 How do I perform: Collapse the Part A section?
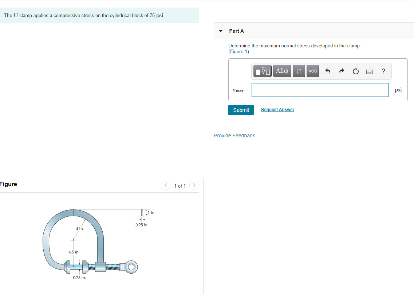(x=220, y=31)
